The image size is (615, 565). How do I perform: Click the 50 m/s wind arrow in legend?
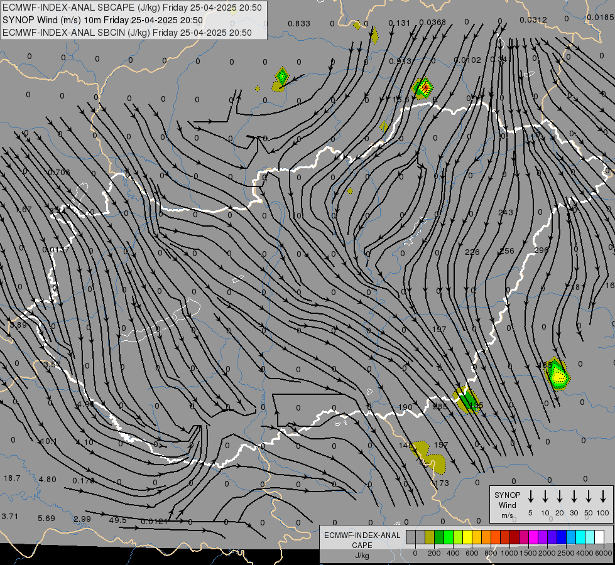coord(589,497)
